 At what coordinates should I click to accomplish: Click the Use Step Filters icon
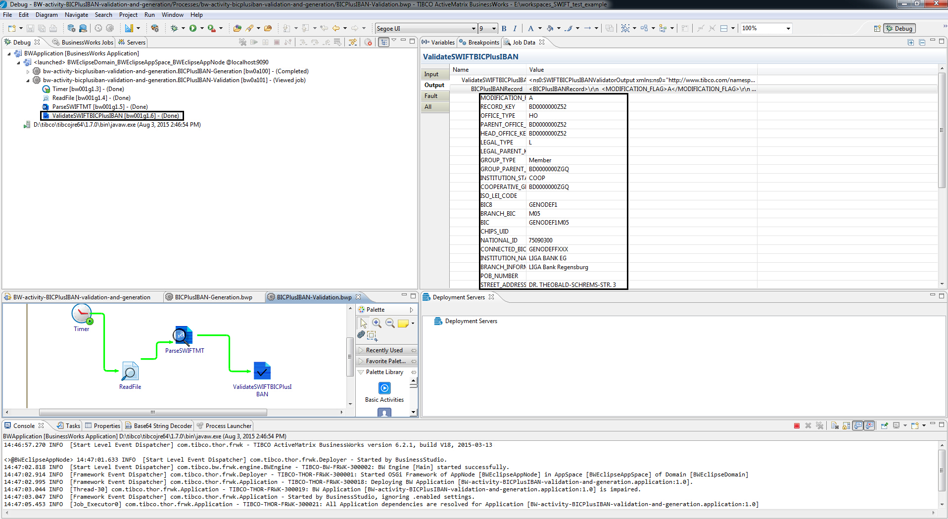pos(352,42)
